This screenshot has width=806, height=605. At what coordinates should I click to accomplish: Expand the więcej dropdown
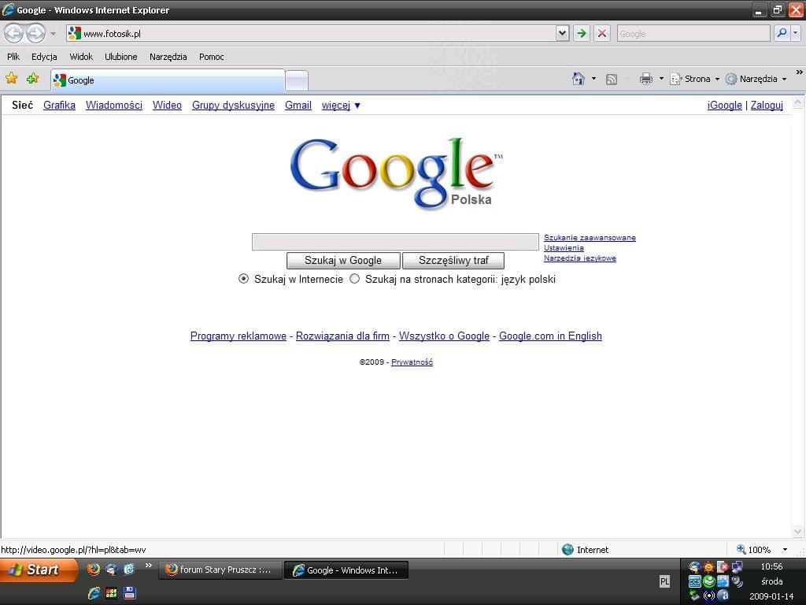coord(341,105)
